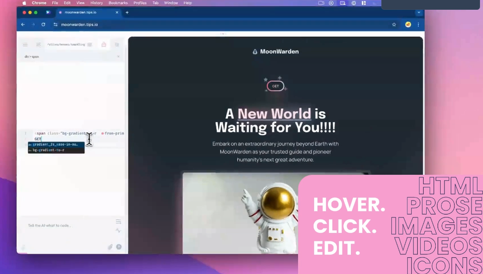Click the pink lock icon in editor toolbar
The height and width of the screenshot is (274, 483).
[104, 44]
